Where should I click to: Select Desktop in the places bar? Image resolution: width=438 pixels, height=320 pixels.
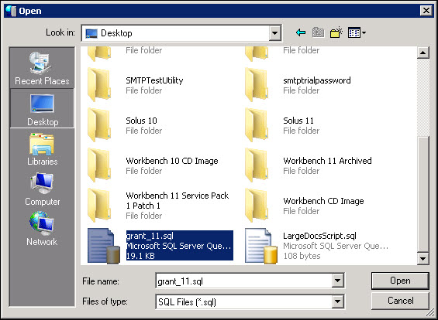[x=42, y=109]
